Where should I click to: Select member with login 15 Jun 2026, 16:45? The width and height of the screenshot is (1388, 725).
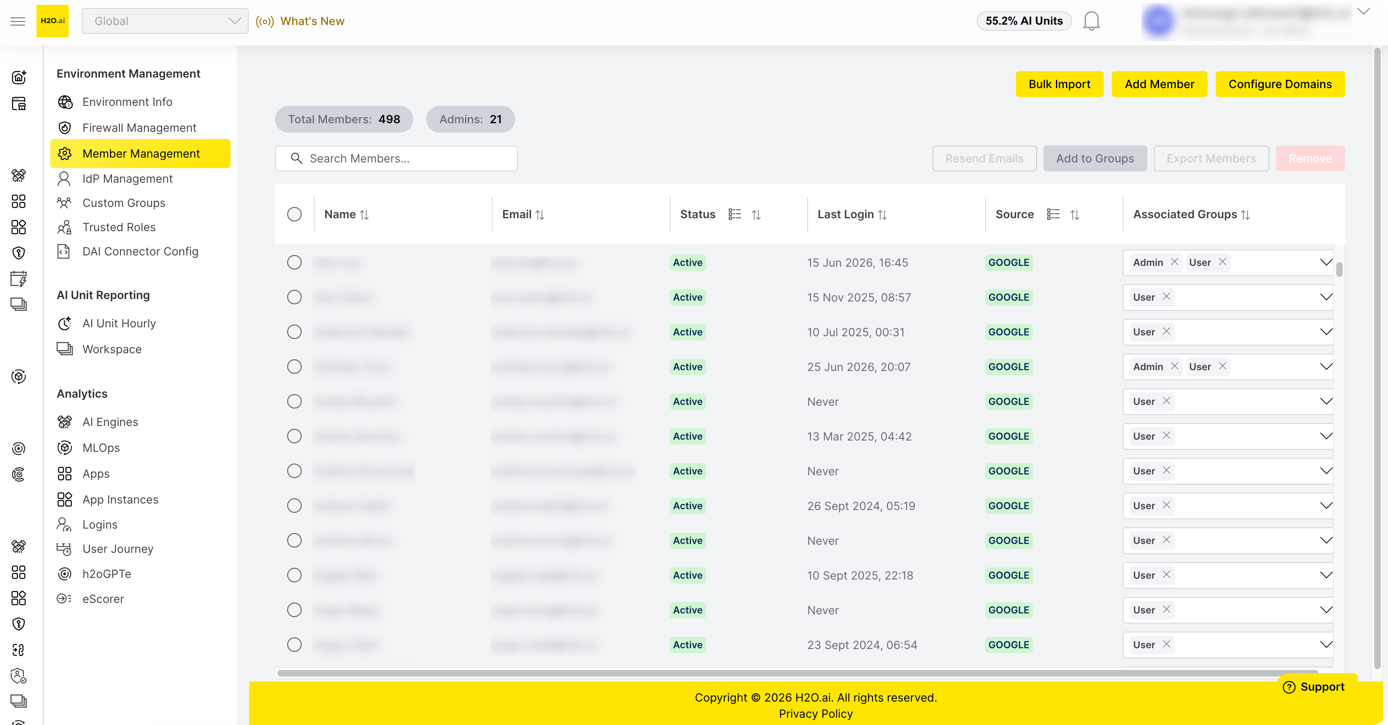click(x=294, y=262)
